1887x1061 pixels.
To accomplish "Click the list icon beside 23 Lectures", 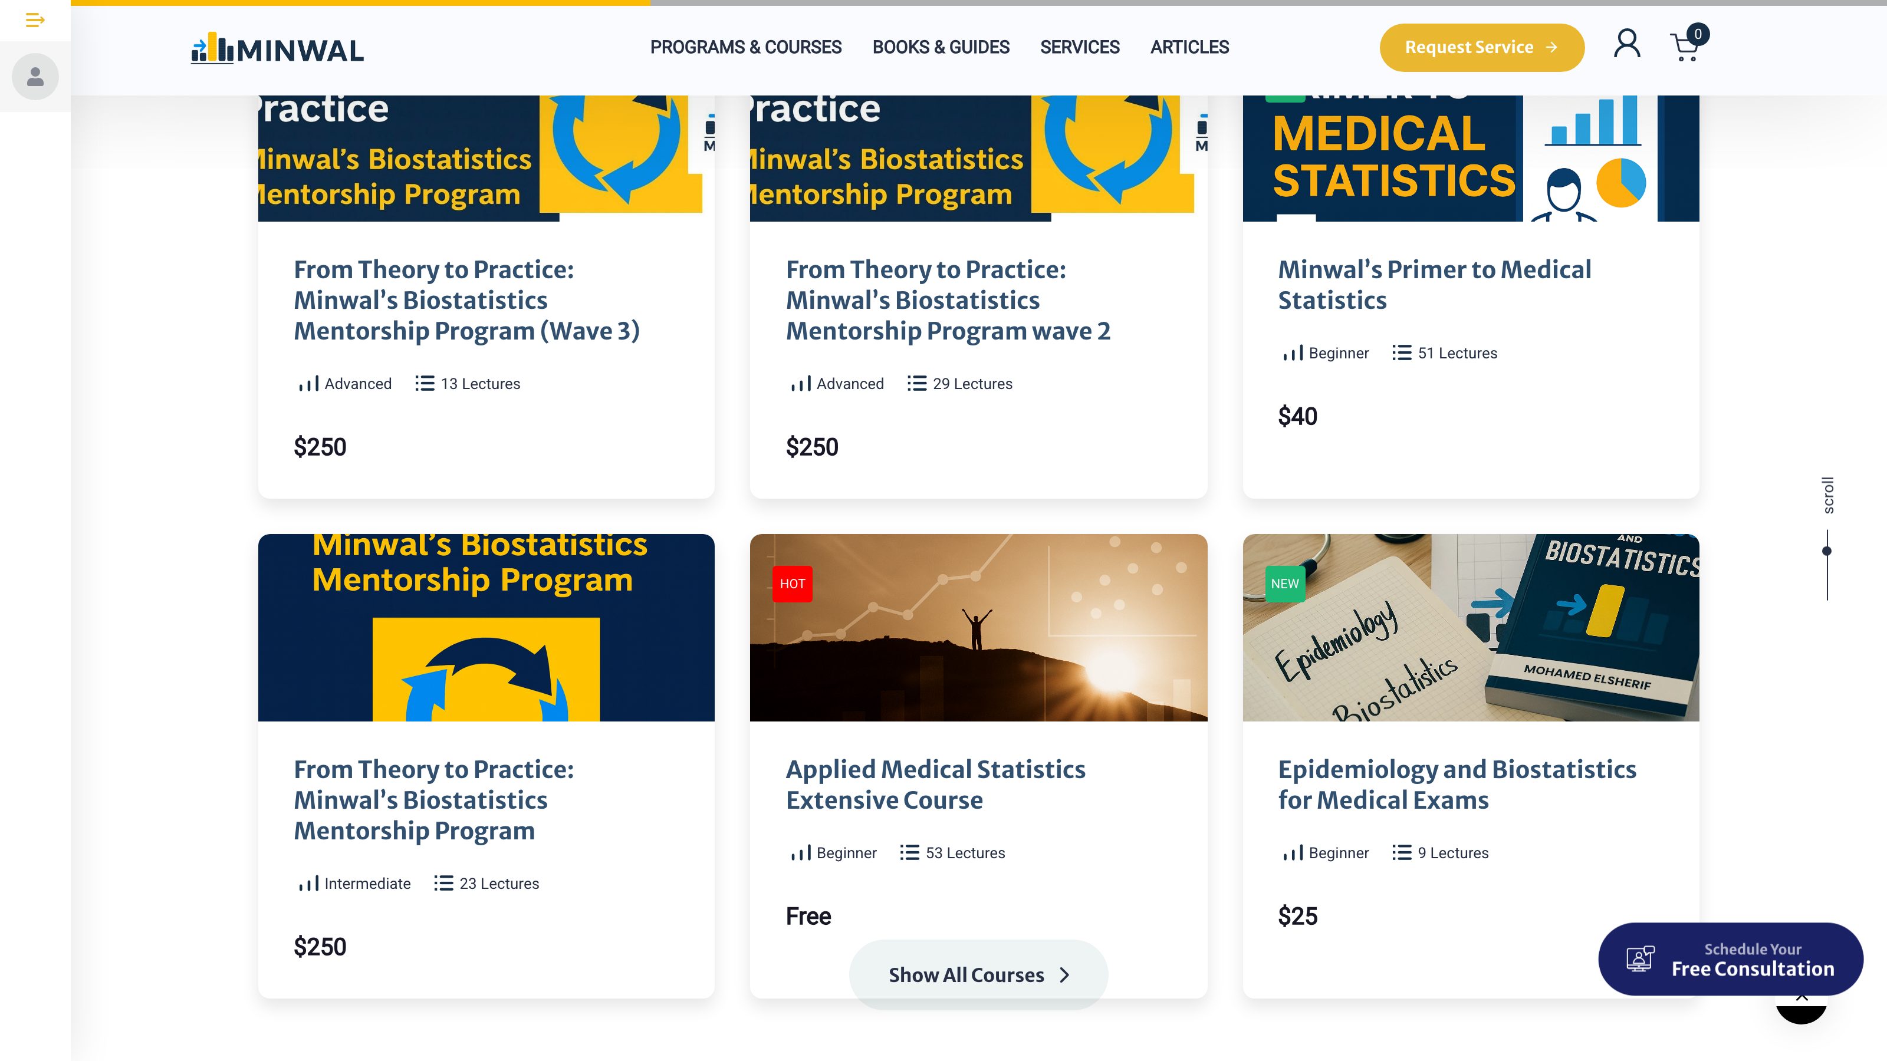I will click(443, 883).
